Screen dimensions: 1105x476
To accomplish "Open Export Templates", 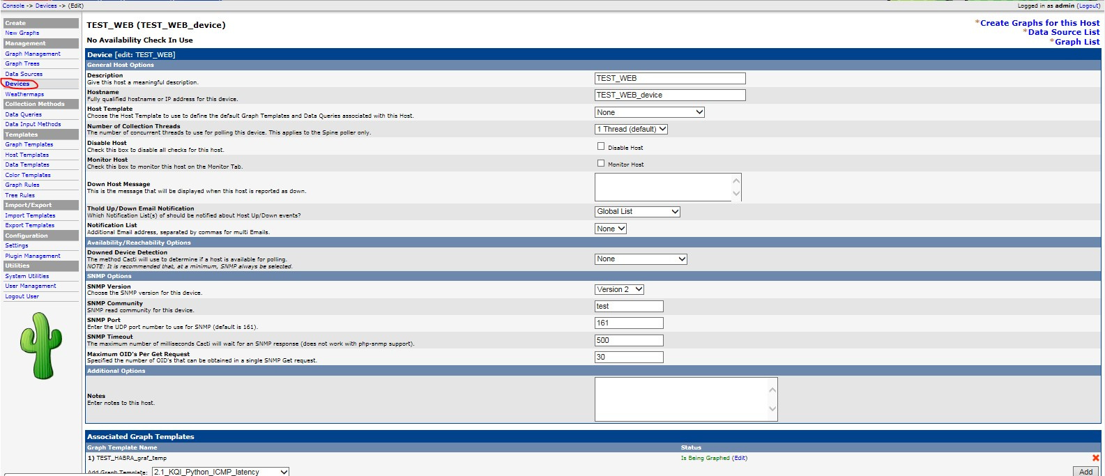I will (30, 225).
